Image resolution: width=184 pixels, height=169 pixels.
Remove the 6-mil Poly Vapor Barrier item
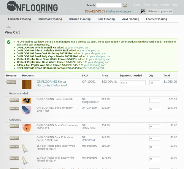point(15,138)
